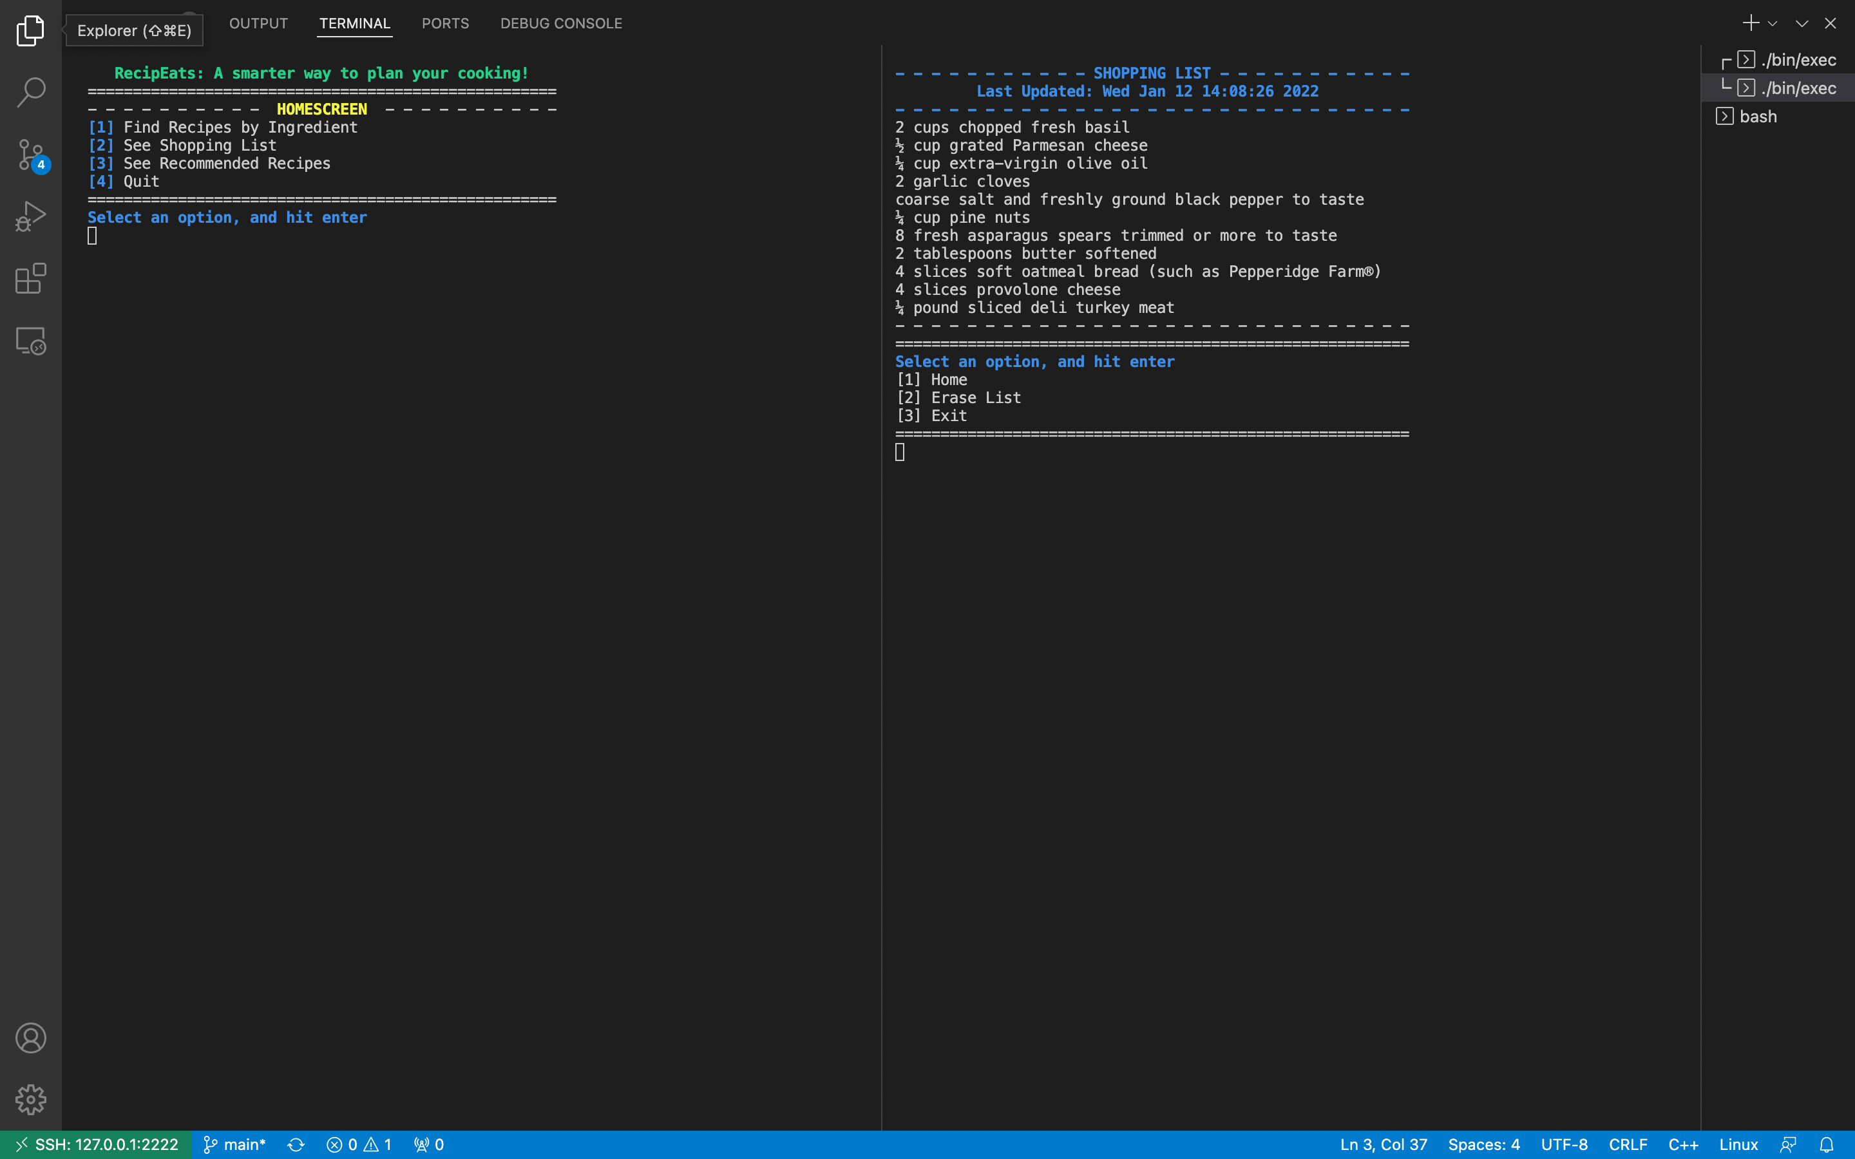Screen dimensions: 1855x1159
Task: Click 'Find Recipes by Ingredient' line
Action: pyautogui.click(x=223, y=127)
